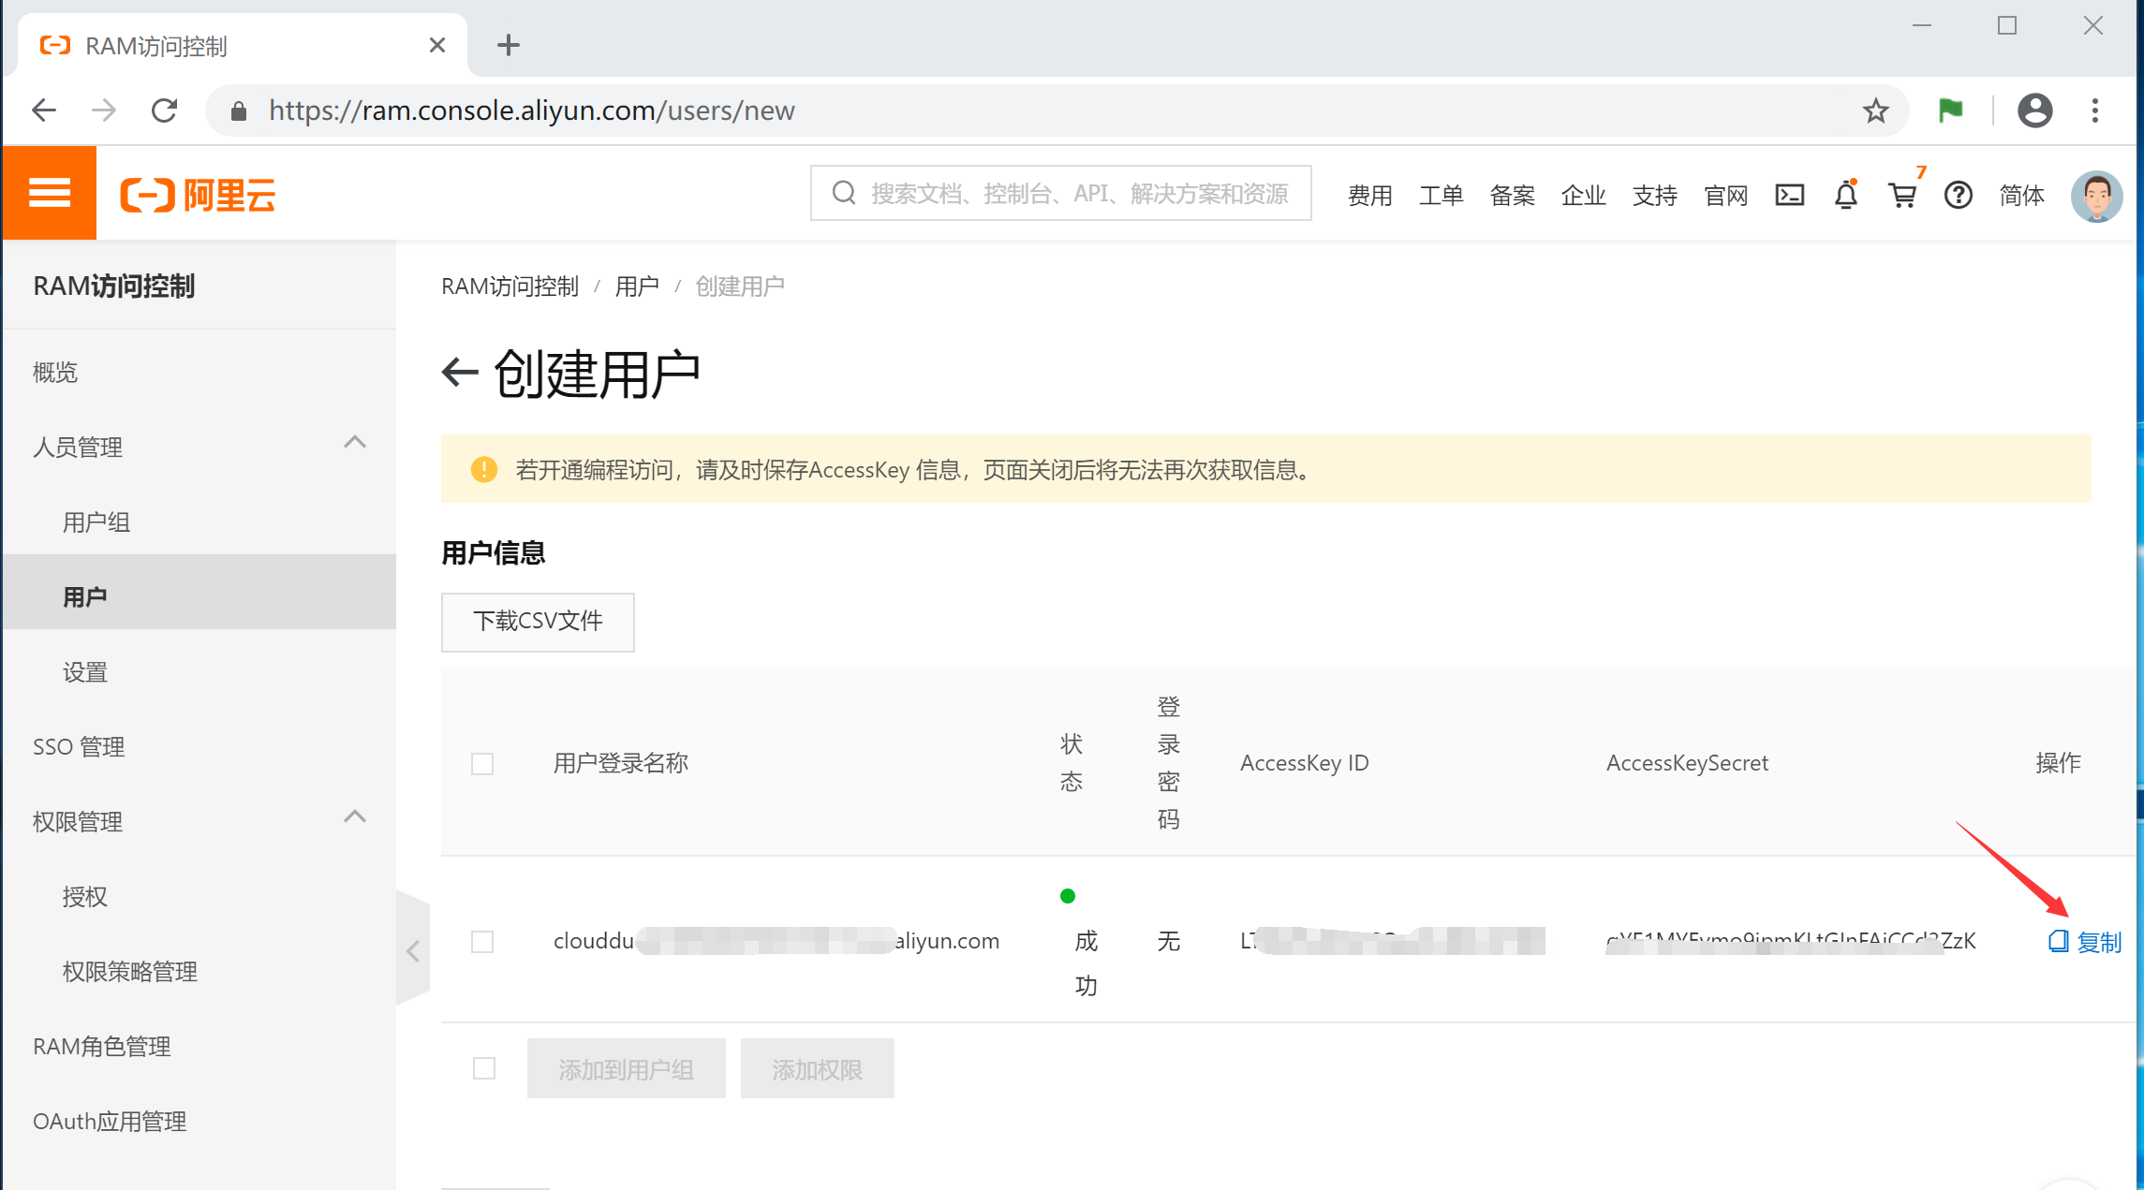The height and width of the screenshot is (1190, 2144).
Task: Open the notification bell
Action: pos(1845,195)
